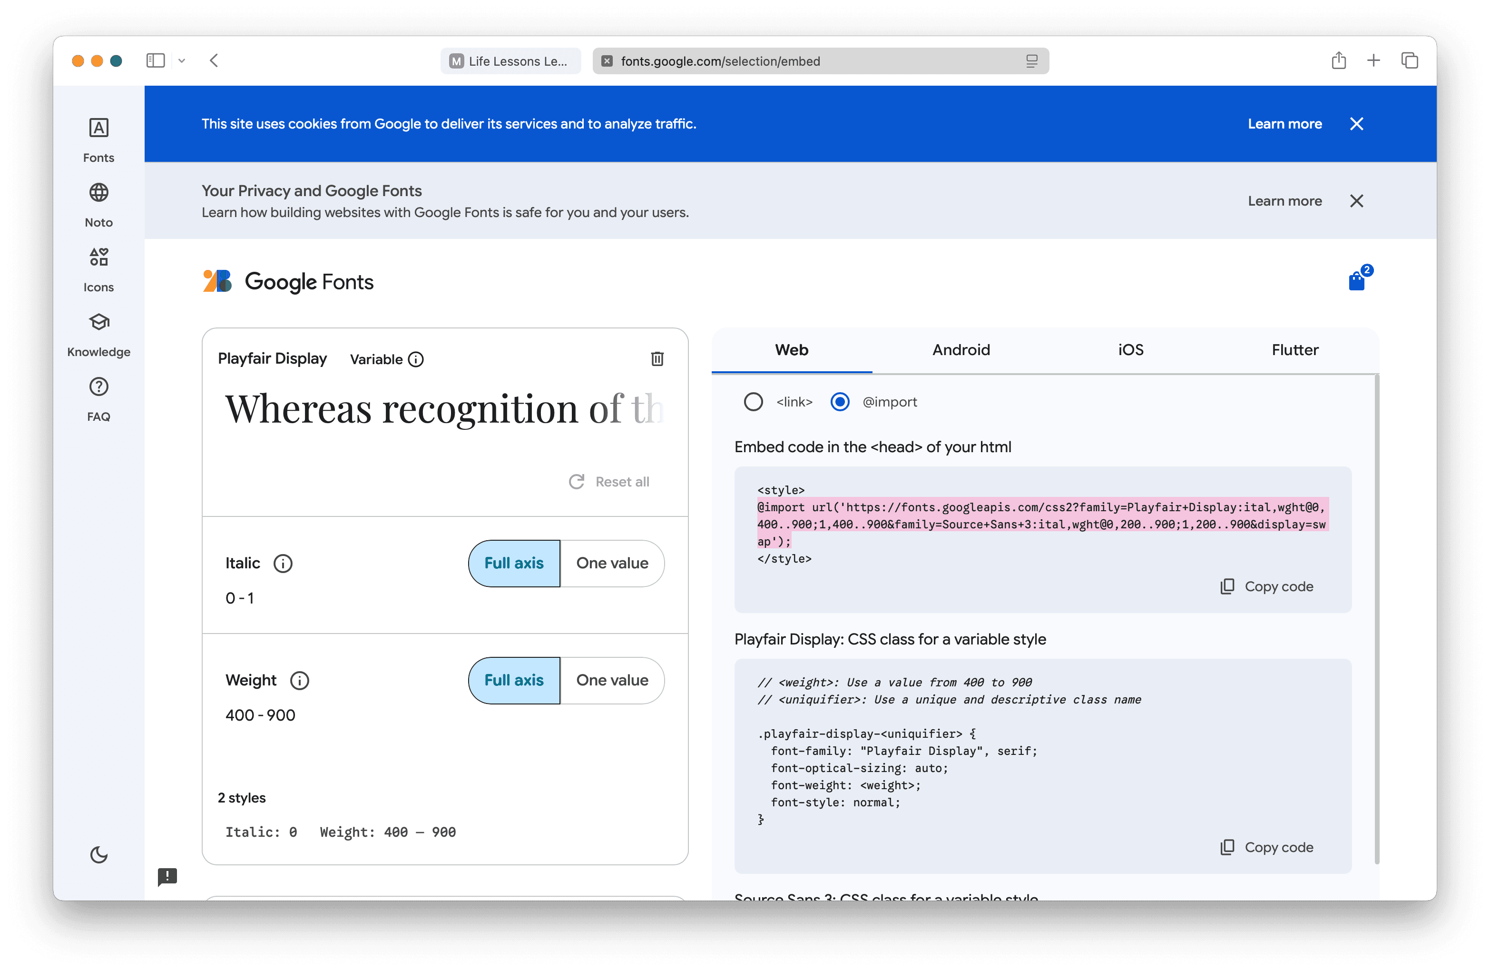The image size is (1490, 971).
Task: Toggle dark mode with the moon icon
Action: coord(99,854)
